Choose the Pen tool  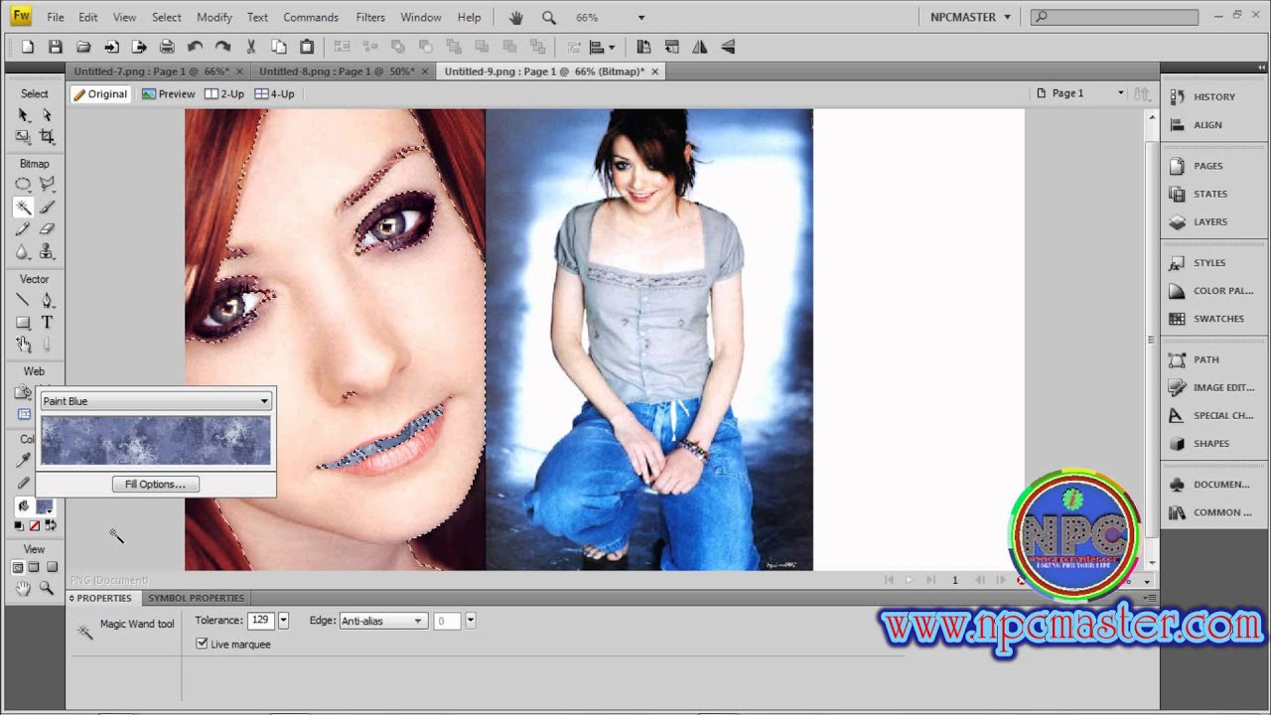coord(47,300)
